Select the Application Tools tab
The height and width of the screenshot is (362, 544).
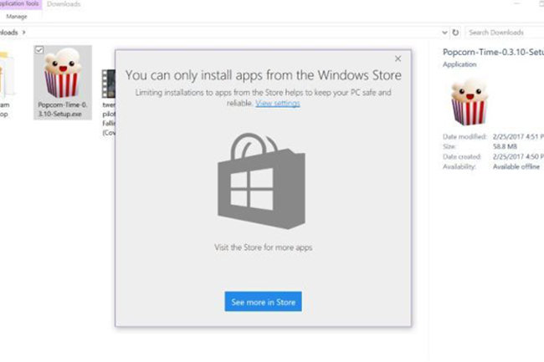pyautogui.click(x=17, y=4)
